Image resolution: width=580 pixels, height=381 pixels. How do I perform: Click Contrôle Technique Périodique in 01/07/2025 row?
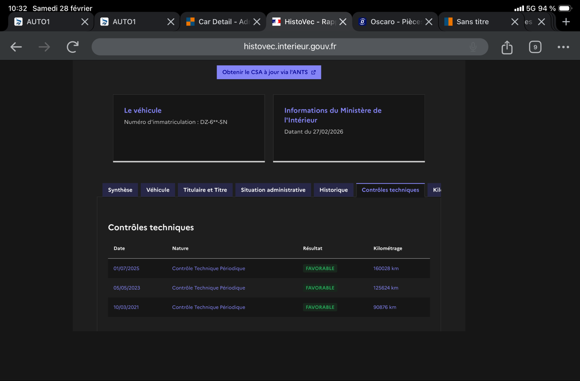(x=209, y=268)
